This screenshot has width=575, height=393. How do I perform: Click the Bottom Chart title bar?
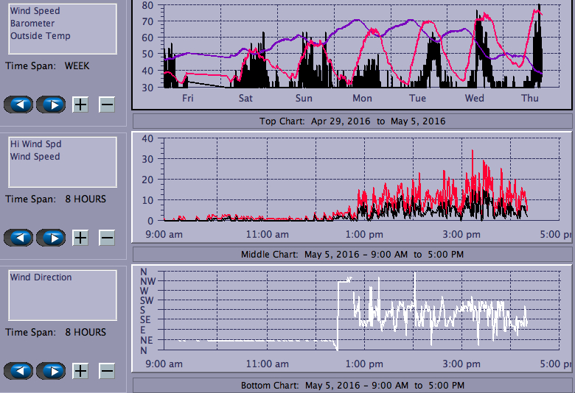(x=352, y=386)
